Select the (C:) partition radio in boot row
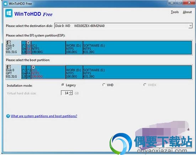Screen dimensions: 196x155 pos(33,67)
